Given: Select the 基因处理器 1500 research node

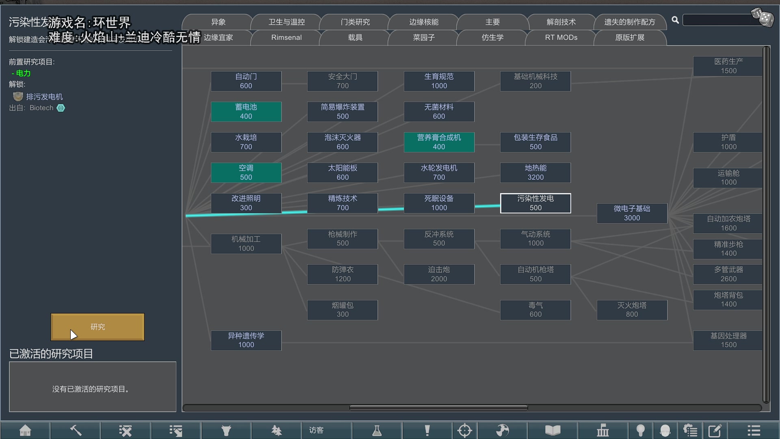Looking at the screenshot, I should [x=728, y=341].
